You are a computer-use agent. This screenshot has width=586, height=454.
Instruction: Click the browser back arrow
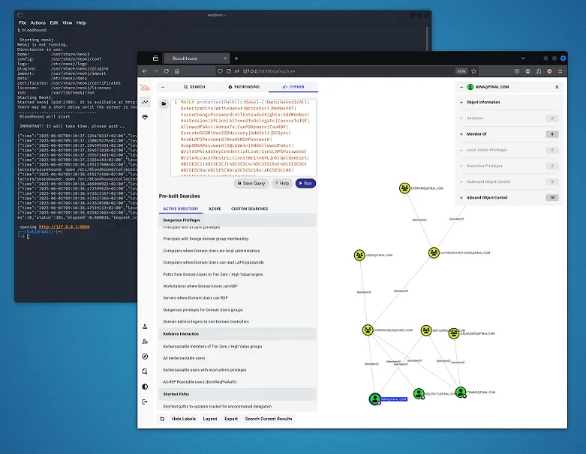(145, 71)
